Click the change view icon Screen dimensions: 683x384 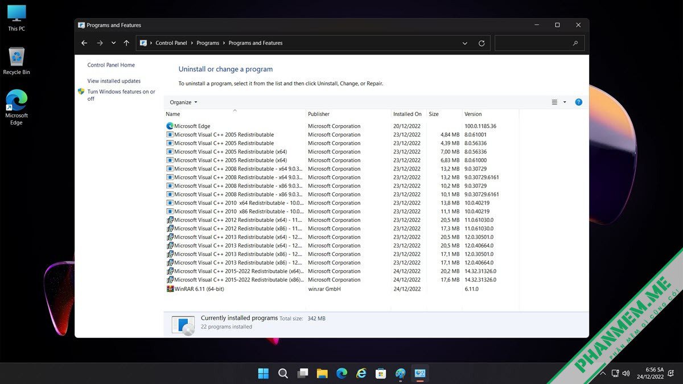click(x=554, y=102)
